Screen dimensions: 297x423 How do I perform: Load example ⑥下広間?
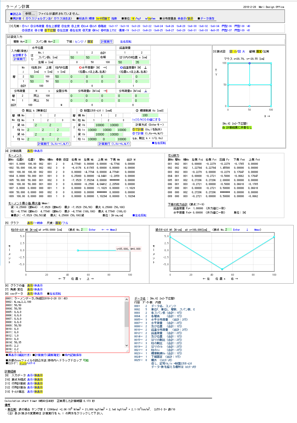[x=50, y=30]
